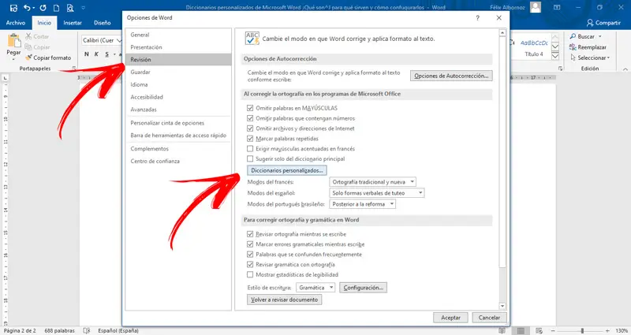Toggle Palabras que se confunden frecuentemente
631x335 pixels.
point(250,255)
